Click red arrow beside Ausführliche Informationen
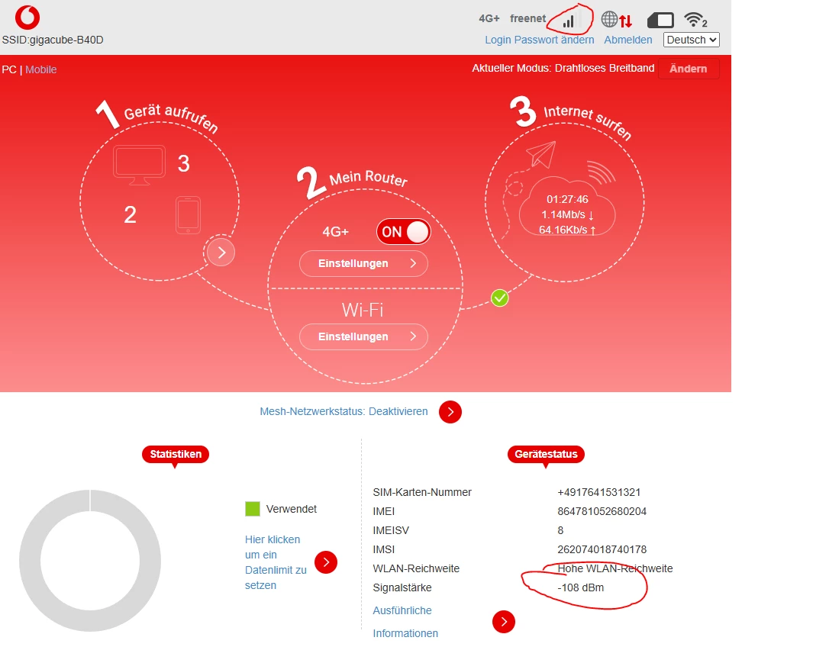Viewport: 829px width, 663px height. pyautogui.click(x=503, y=622)
